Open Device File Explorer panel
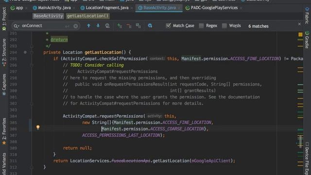Screen dimensions: 311x175 307,159
